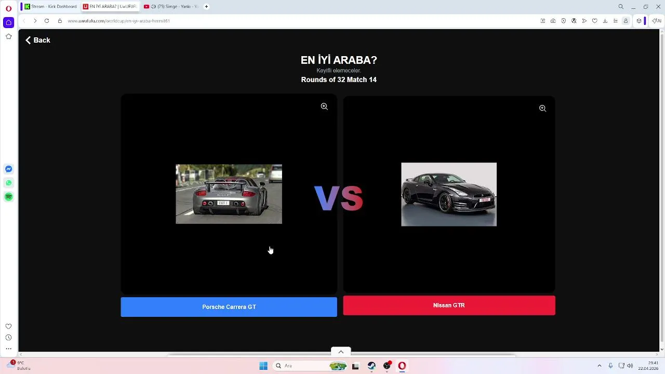Open a new browser tab
Screen dimensions: 665x374
tap(206, 7)
